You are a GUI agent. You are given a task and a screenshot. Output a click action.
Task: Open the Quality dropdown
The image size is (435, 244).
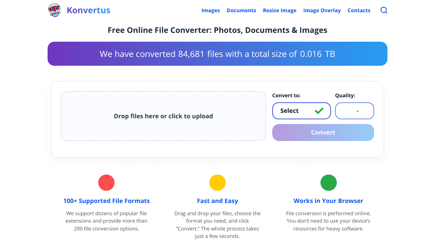354,111
